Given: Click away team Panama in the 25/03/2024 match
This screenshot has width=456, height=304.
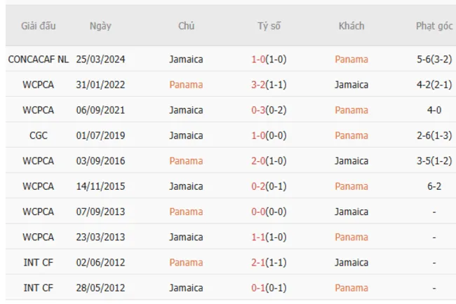Looking at the screenshot, I should 351,60.
